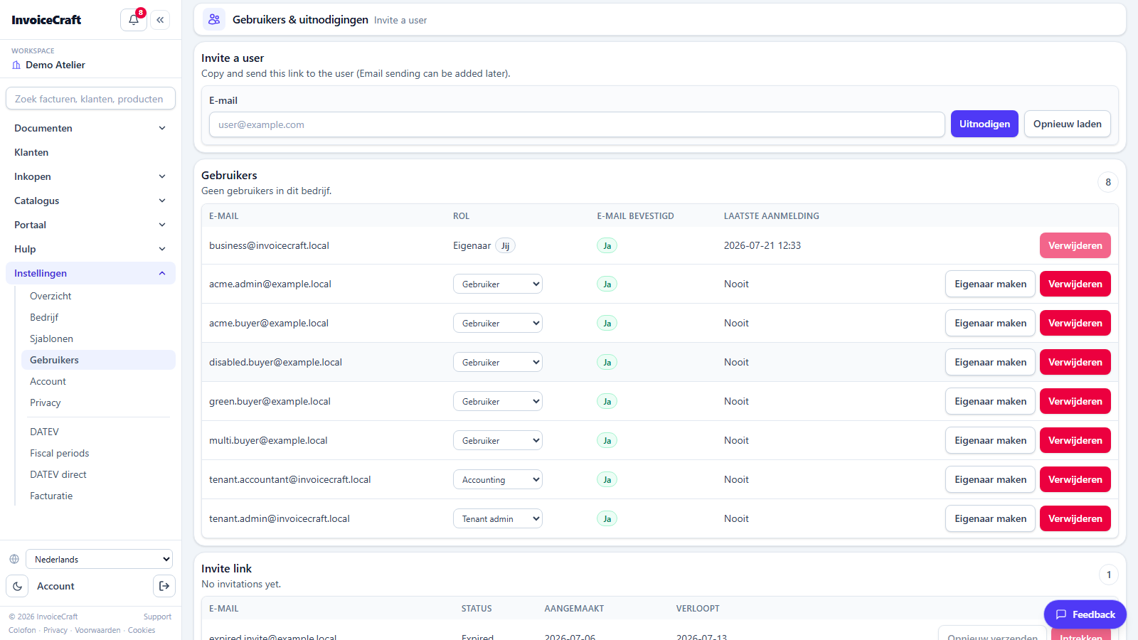
Task: Click the '2026-07-21 12:33' last login value
Action: (762, 245)
